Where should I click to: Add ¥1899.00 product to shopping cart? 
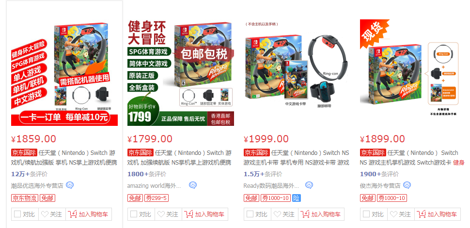[438, 214]
